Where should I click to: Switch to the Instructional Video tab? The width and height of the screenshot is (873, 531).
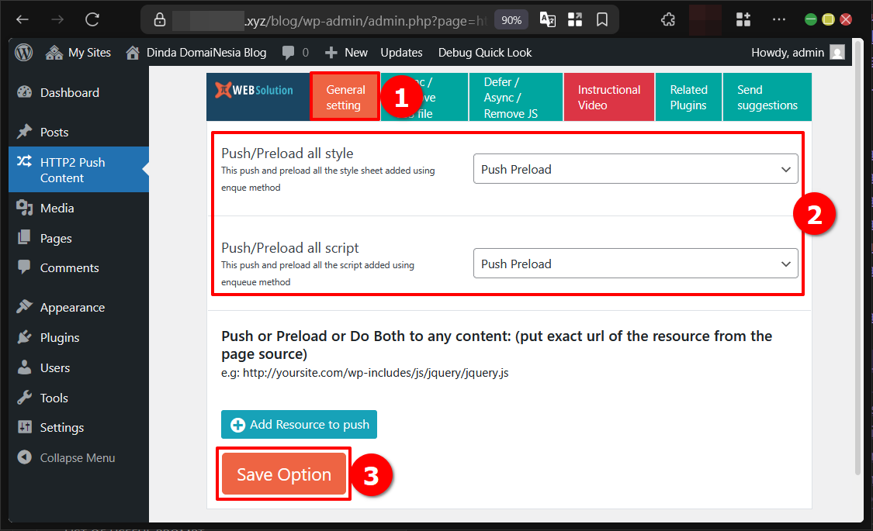pos(608,97)
